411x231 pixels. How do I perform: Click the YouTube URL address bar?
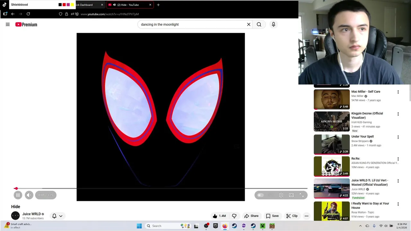click(x=110, y=14)
